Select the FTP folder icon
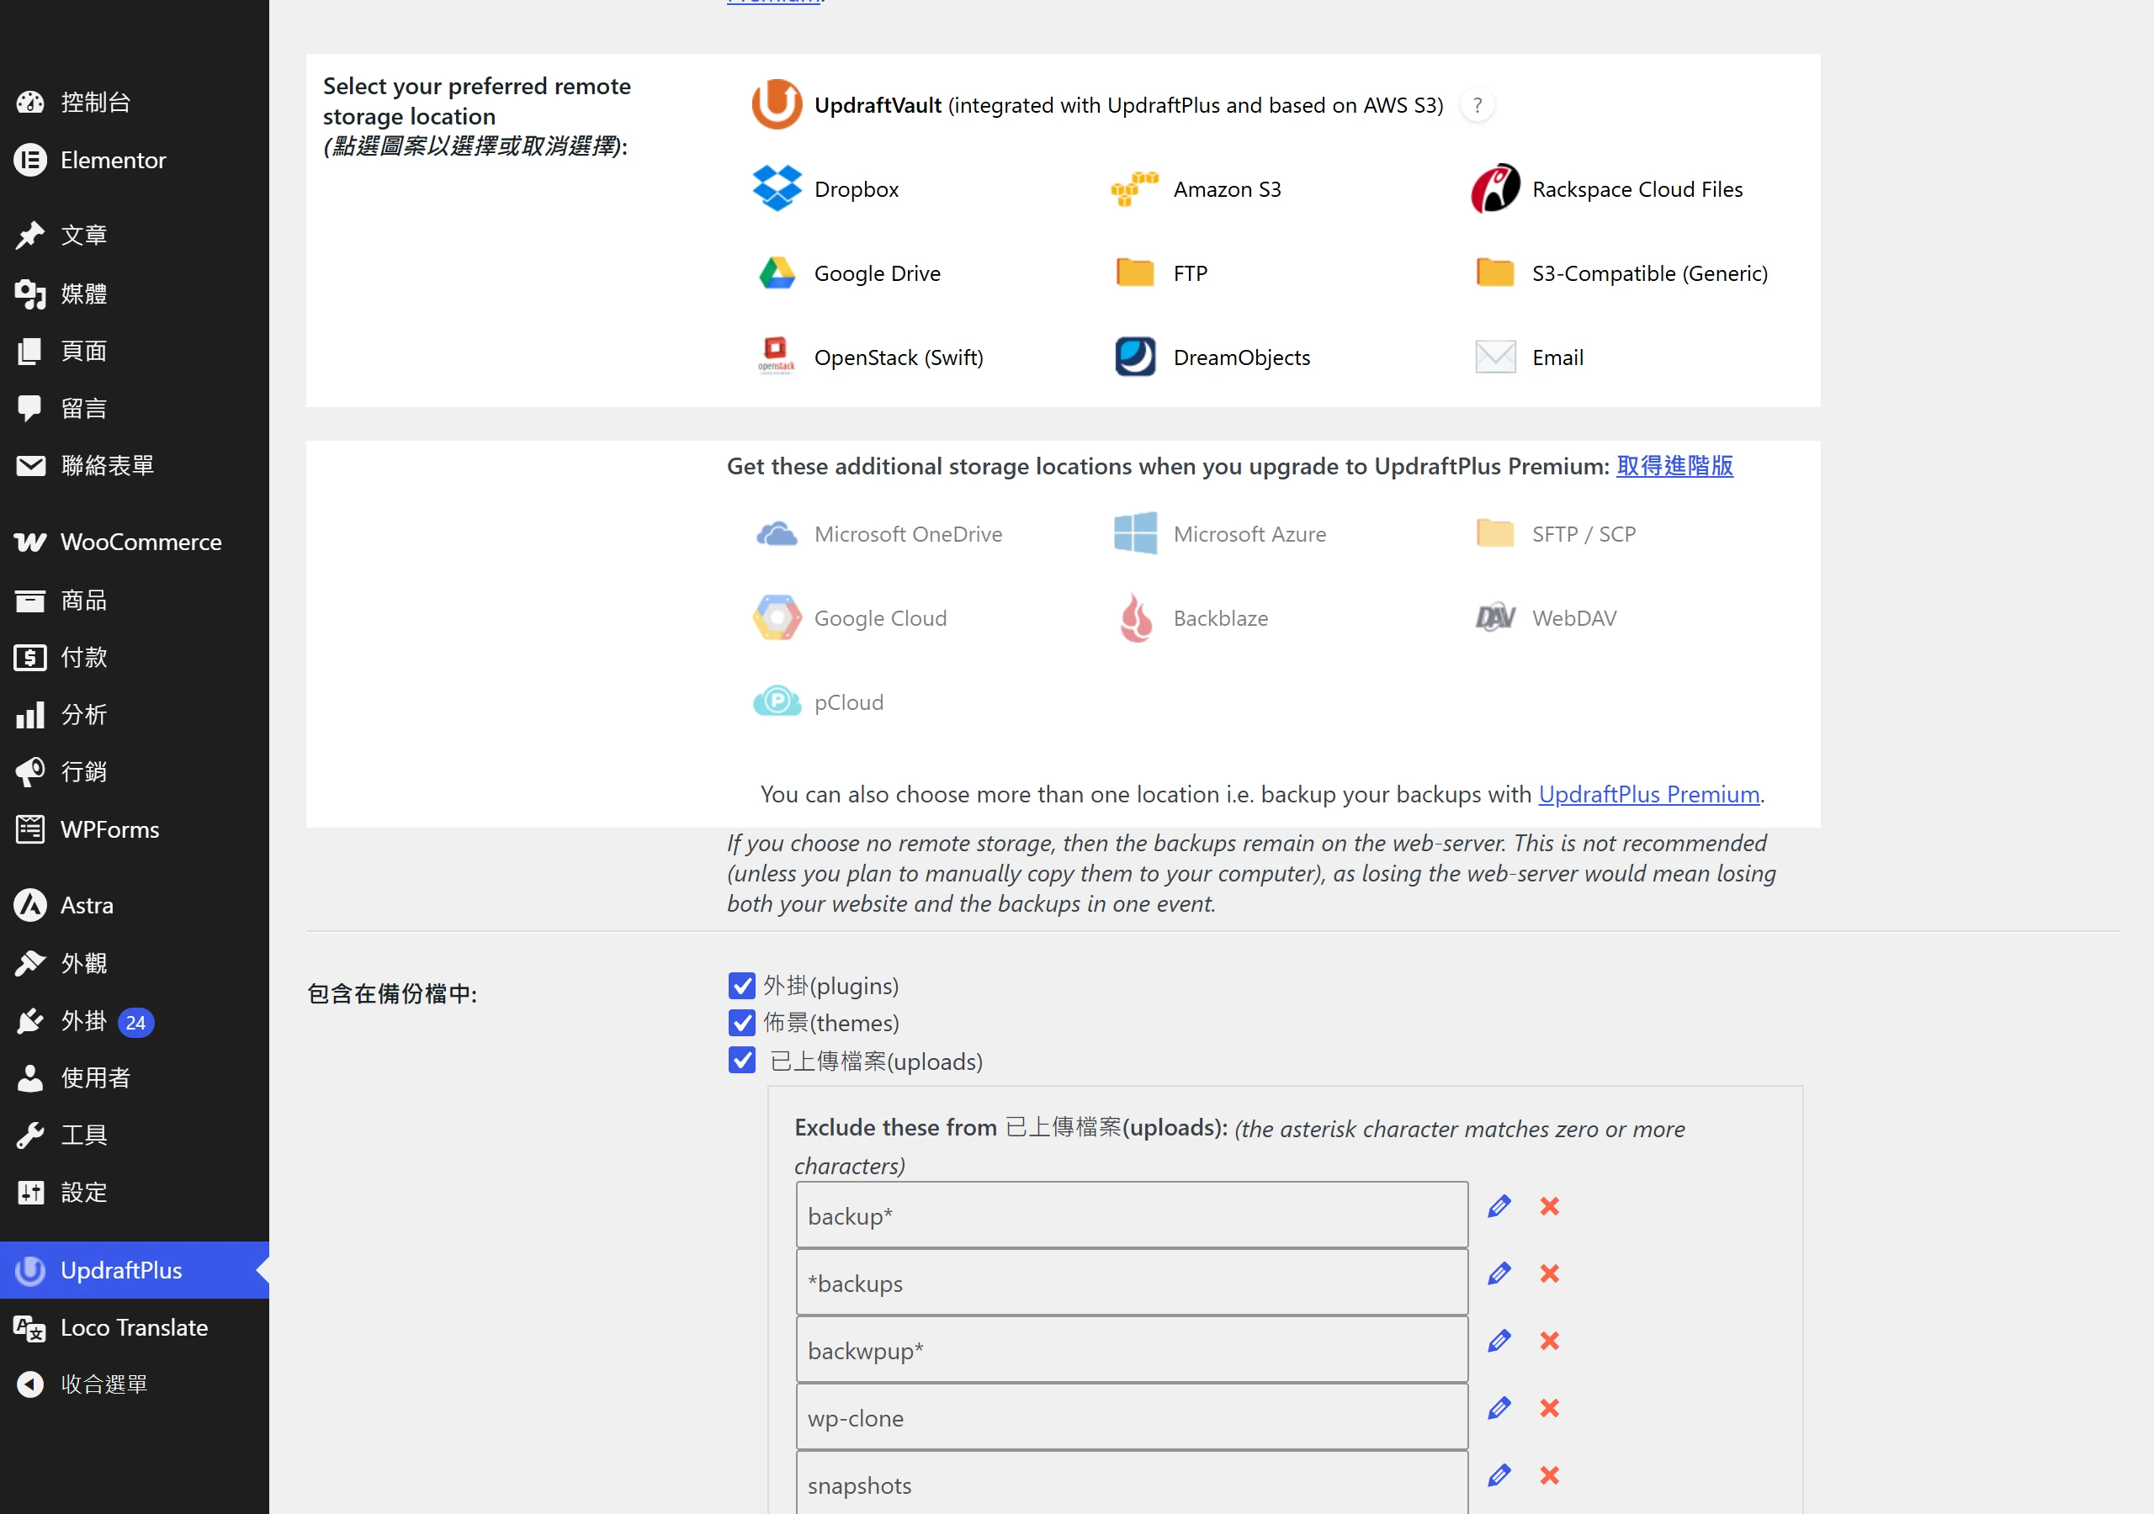 pos(1135,273)
